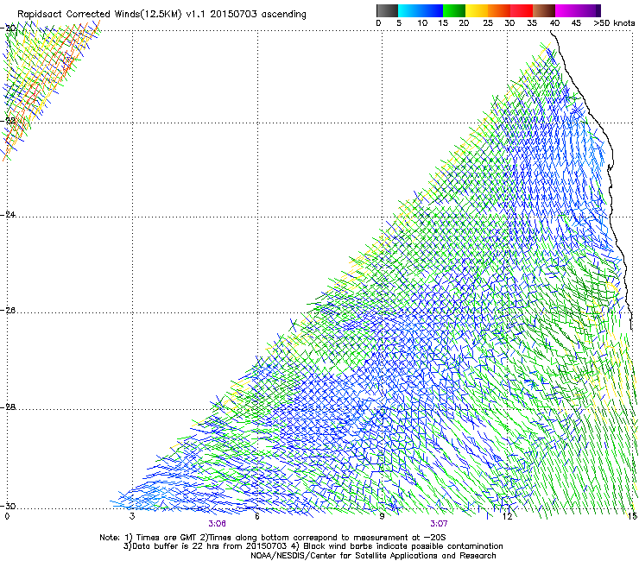Select the magenta 40-45 knots color band

point(566,10)
